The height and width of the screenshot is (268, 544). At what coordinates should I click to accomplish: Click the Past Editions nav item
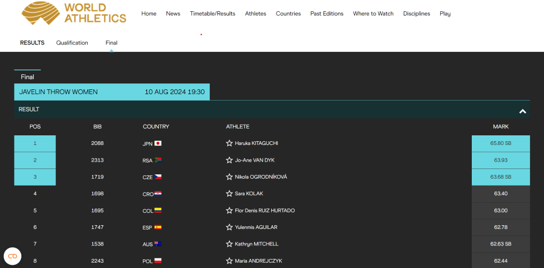[327, 14]
